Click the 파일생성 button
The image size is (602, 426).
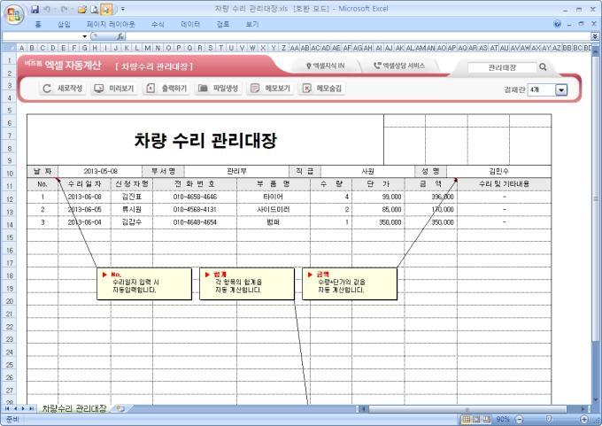coord(218,89)
